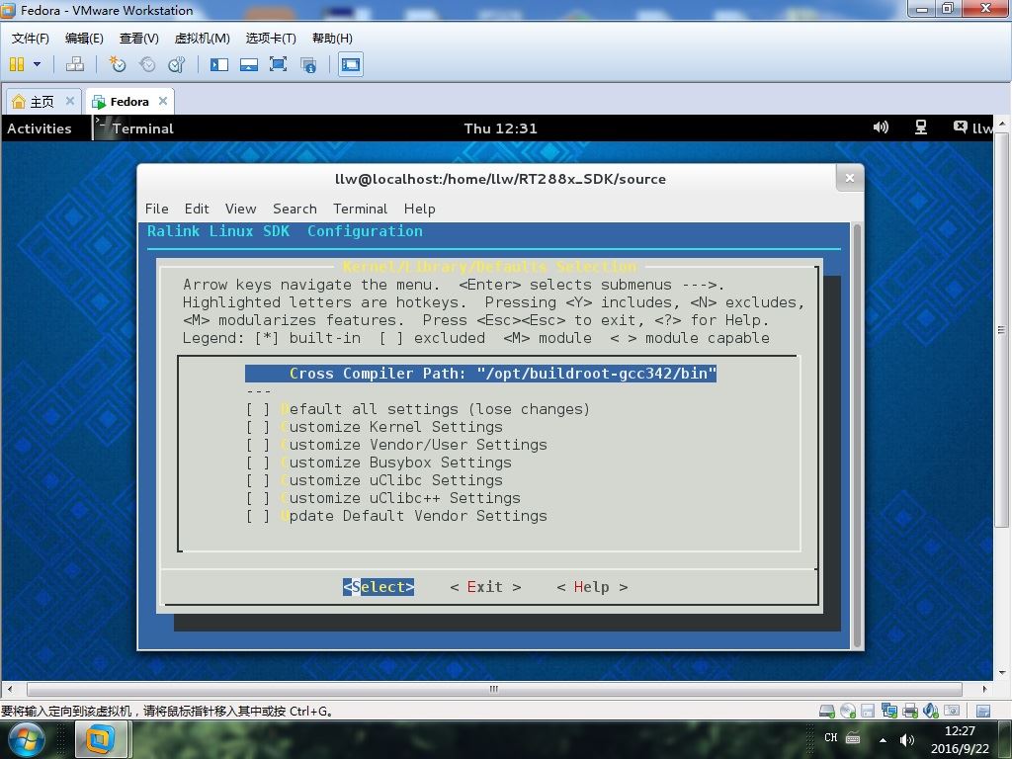The width and height of the screenshot is (1012, 759).
Task: Switch to the 主页 tab
Action: click(42, 102)
